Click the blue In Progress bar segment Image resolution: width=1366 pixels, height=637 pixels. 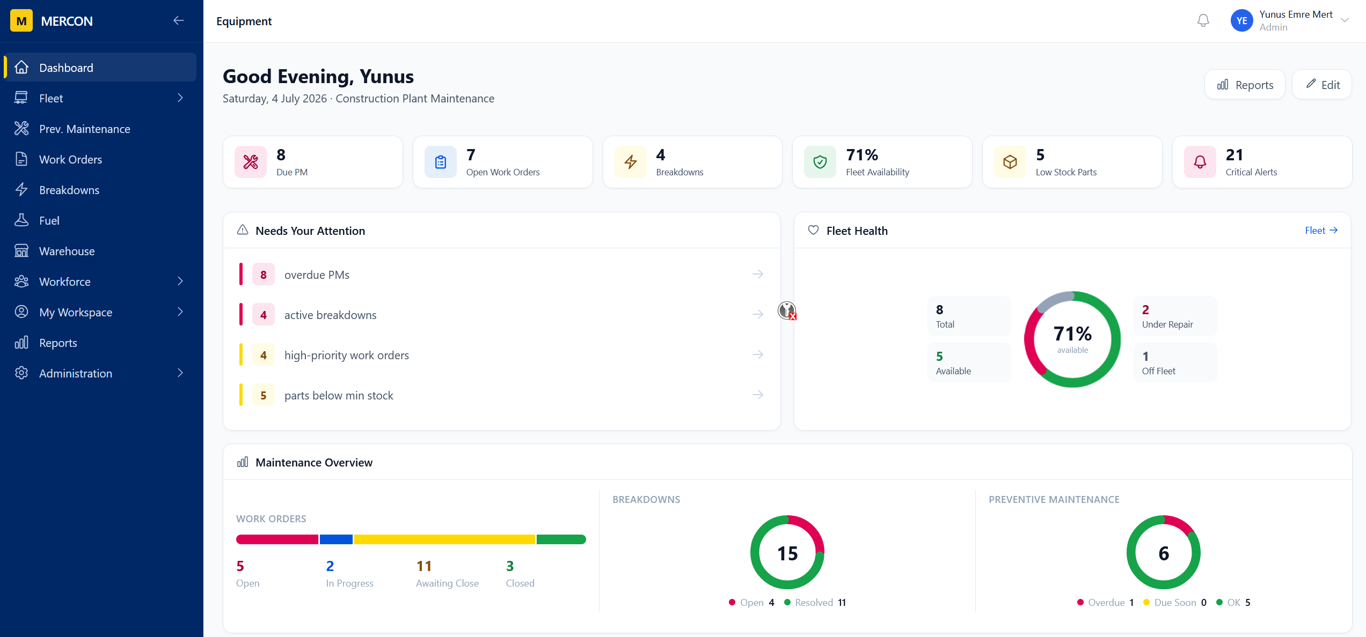[336, 539]
